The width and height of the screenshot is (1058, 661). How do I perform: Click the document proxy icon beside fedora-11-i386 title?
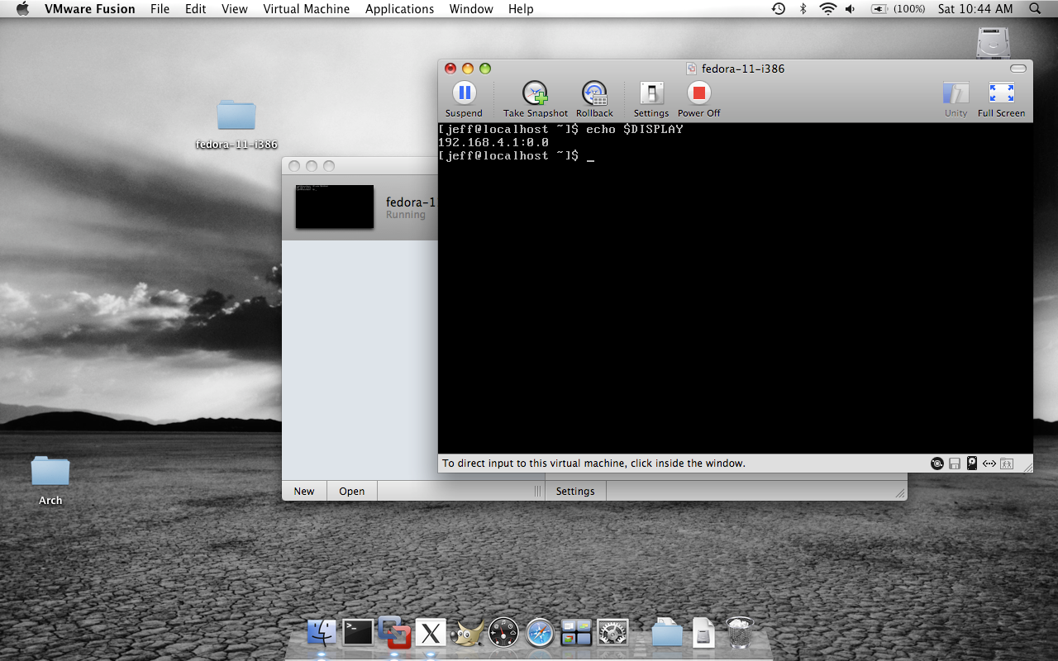[x=692, y=69]
